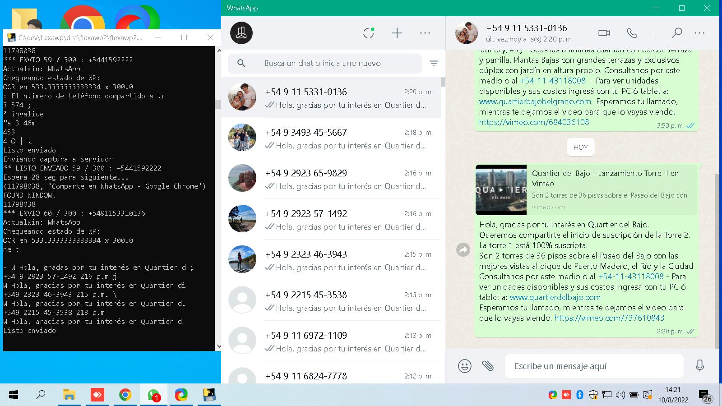Screen dimensions: 722x406
Task: Open chat with +54 9 2923 57-1492
Action: [x=331, y=219]
